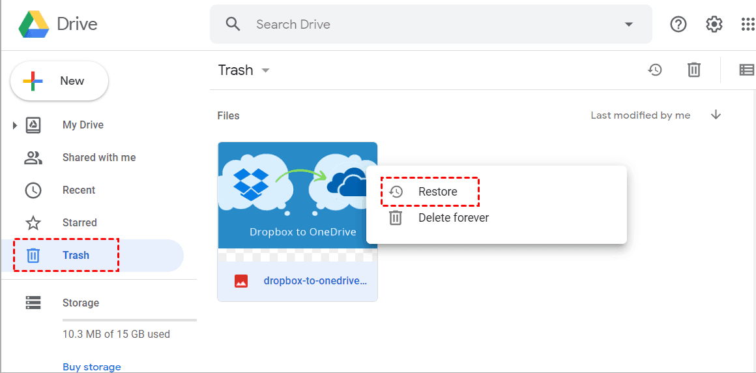
Task: Open Shared with me in sidebar
Action: tap(98, 157)
